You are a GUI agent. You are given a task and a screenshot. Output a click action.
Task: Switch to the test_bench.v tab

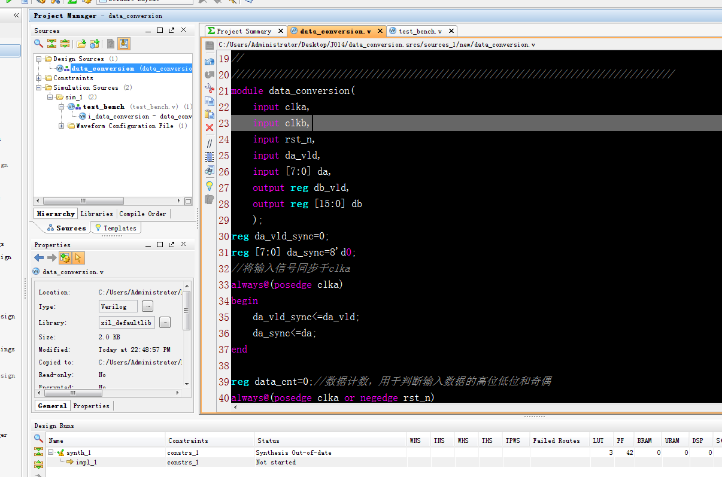tap(420, 31)
